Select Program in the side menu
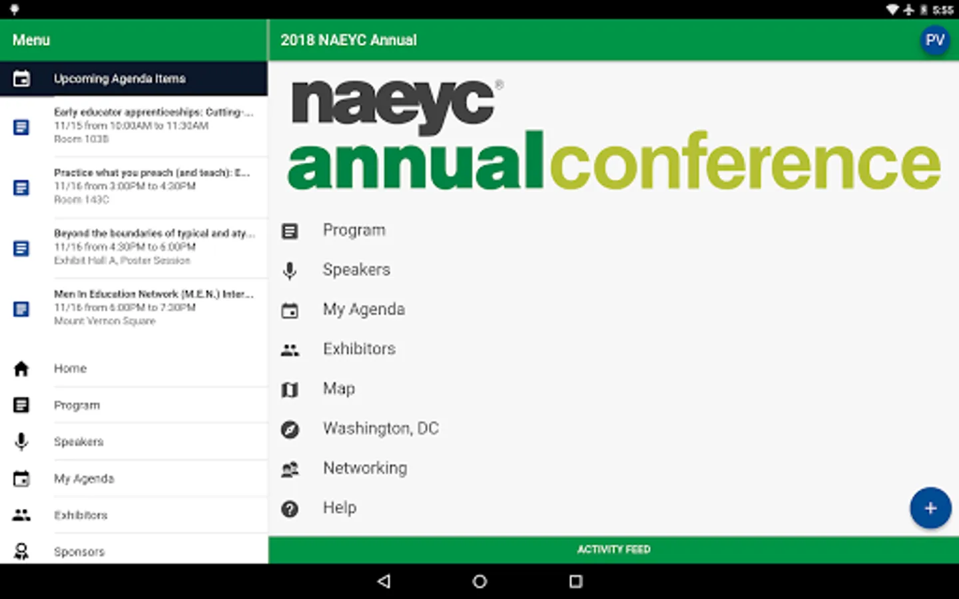This screenshot has height=599, width=959. 134,405
